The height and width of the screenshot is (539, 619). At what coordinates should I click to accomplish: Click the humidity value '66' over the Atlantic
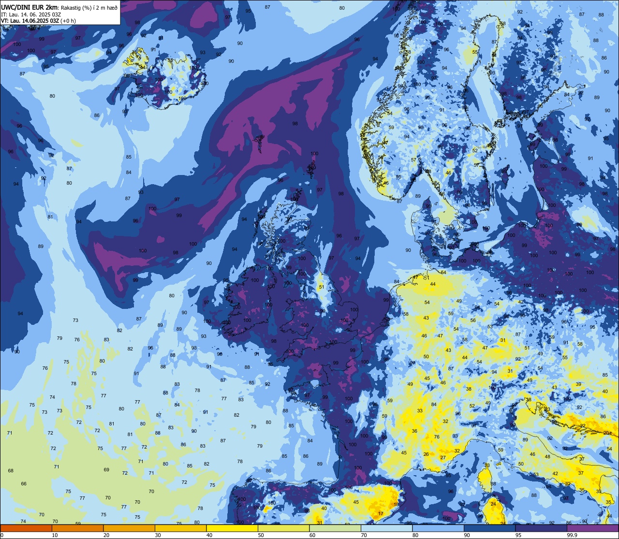coord(24,484)
